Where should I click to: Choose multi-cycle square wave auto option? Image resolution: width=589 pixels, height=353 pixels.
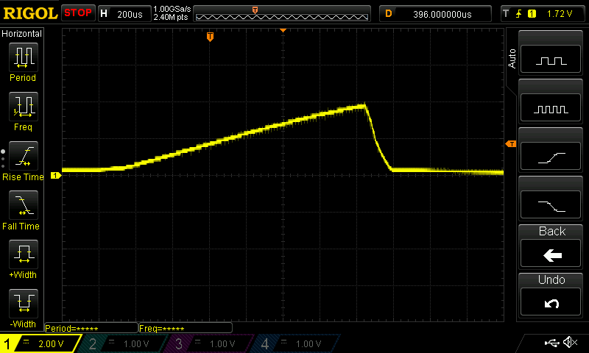tap(551, 108)
